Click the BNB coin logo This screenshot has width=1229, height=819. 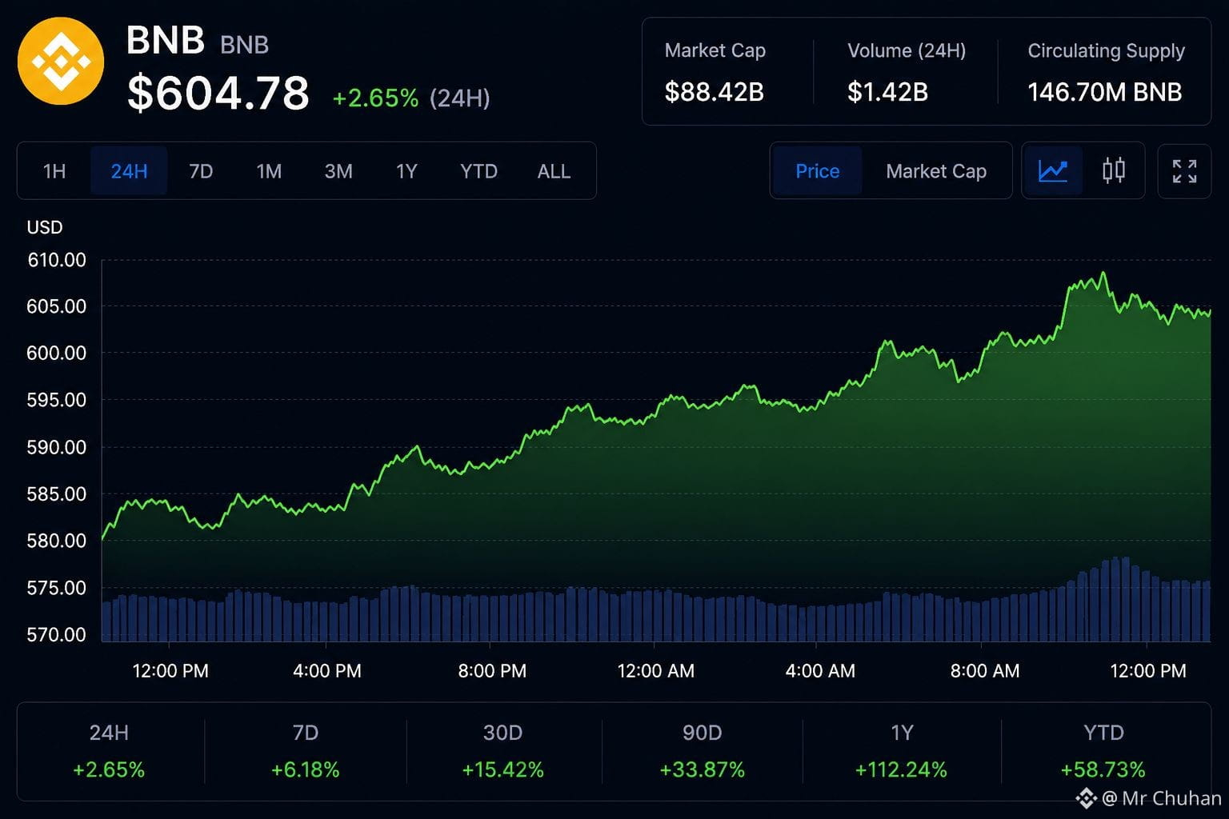click(x=61, y=62)
